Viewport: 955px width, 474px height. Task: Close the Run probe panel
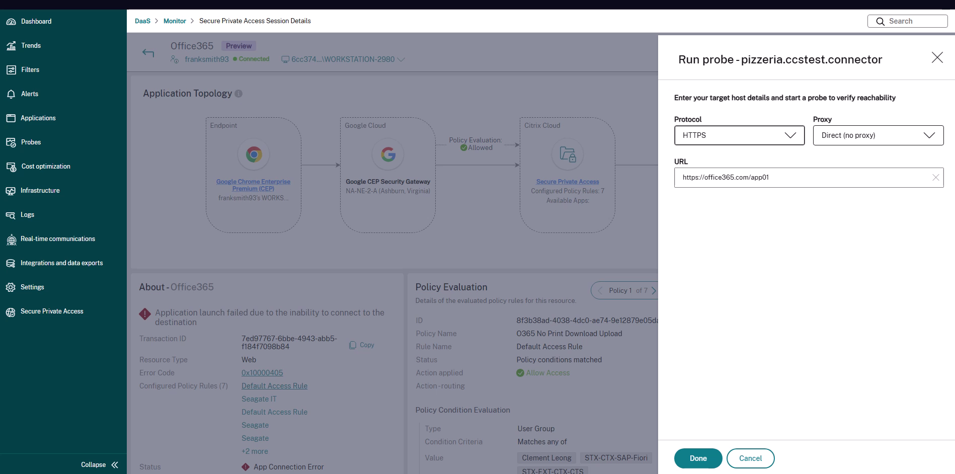tap(937, 57)
